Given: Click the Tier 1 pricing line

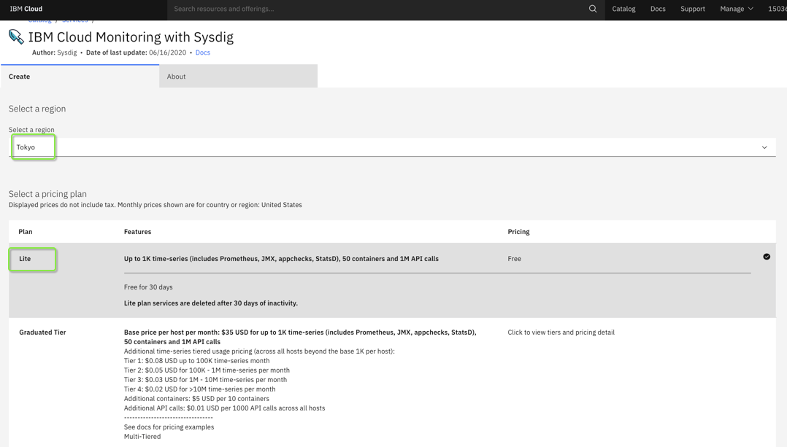Looking at the screenshot, I should (x=197, y=361).
